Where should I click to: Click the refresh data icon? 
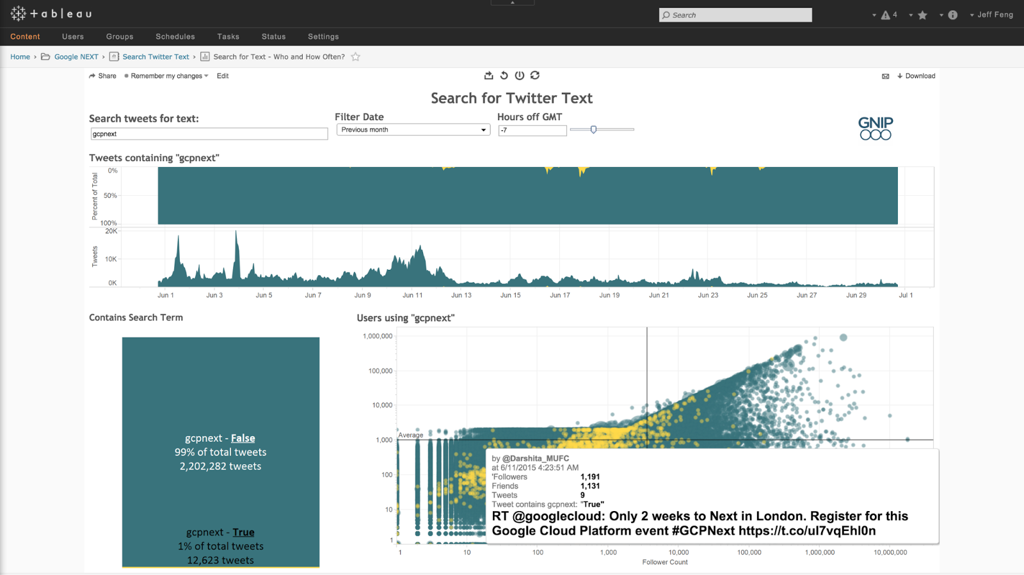(x=535, y=75)
